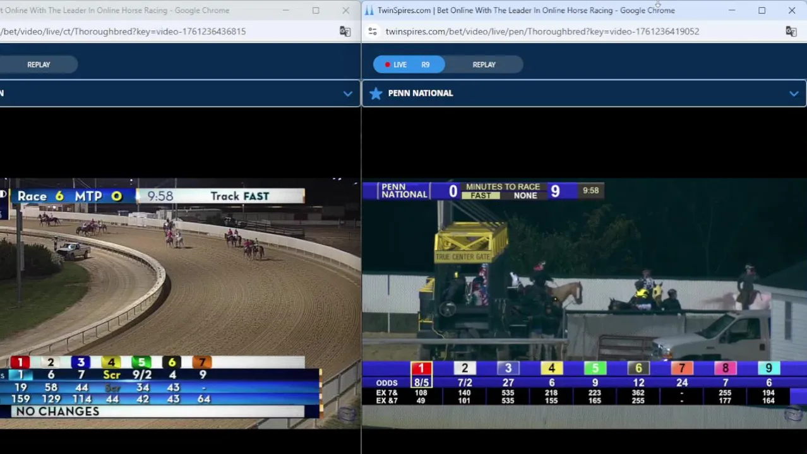The width and height of the screenshot is (807, 454).
Task: Click the TwinSpires favicon in the right window's title bar
Action: coord(369,10)
